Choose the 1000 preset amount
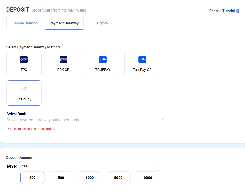Screen dimensions: 245x195 (x=90, y=178)
